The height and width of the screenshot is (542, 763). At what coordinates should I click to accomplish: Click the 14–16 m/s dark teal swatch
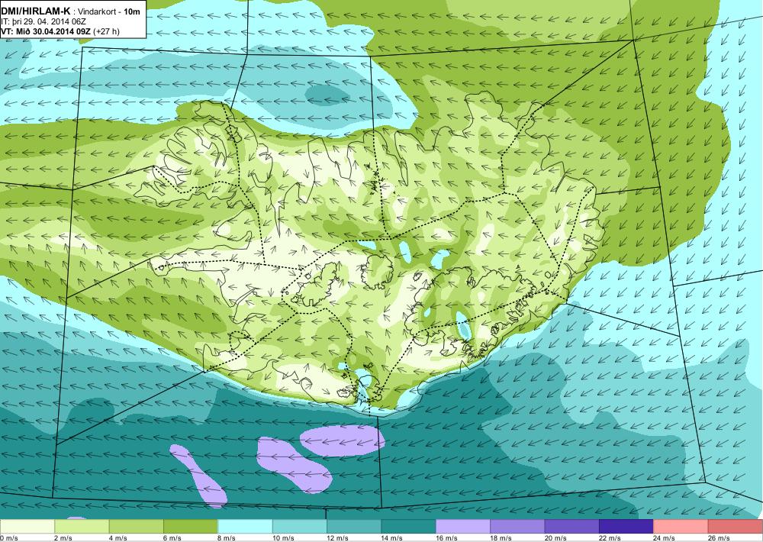[409, 527]
